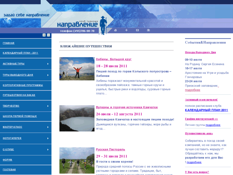This screenshot has width=233, height=175.
Task: Click the plus font-size icon above menu
Action: (44, 35)
